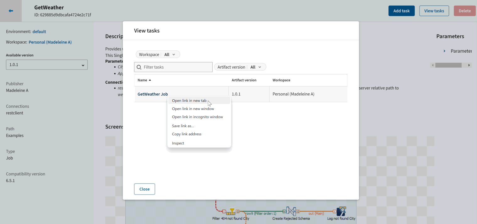The image size is (477, 224).
Task: Click the Name column sort arrow
Action: 150,80
